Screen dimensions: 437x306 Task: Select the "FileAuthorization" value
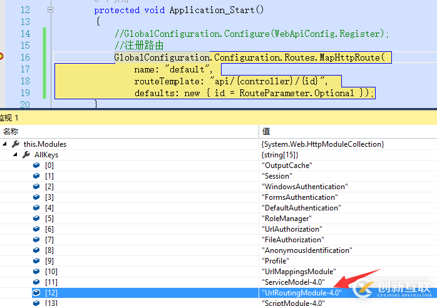click(293, 240)
